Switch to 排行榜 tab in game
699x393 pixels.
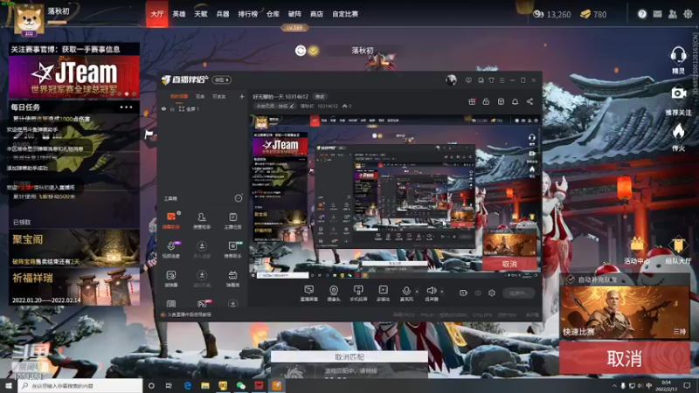pos(248,14)
